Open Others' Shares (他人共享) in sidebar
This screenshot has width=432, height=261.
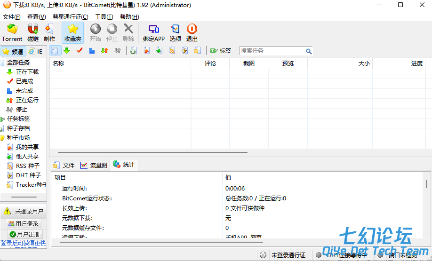pos(27,157)
